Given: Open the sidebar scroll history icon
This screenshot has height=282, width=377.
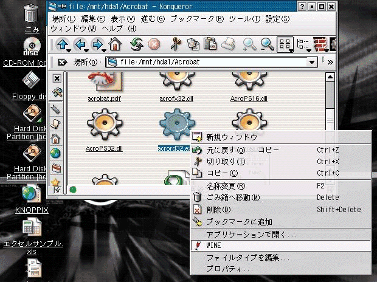Looking at the screenshot, I should click(x=55, y=124).
